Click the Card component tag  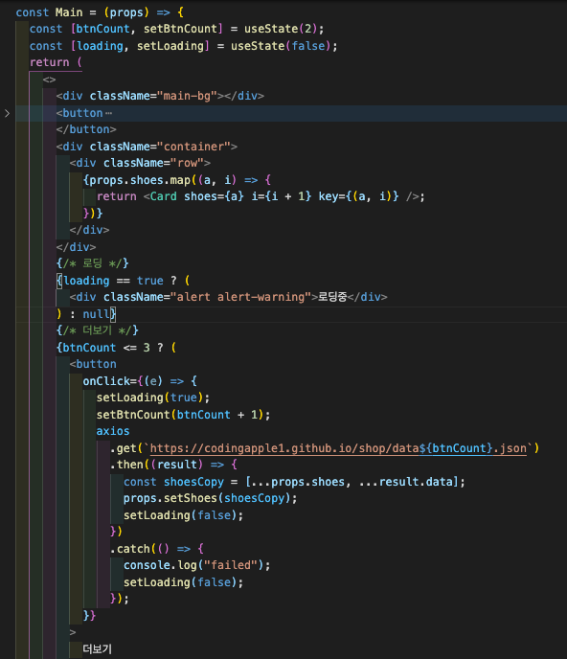pyautogui.click(x=163, y=196)
